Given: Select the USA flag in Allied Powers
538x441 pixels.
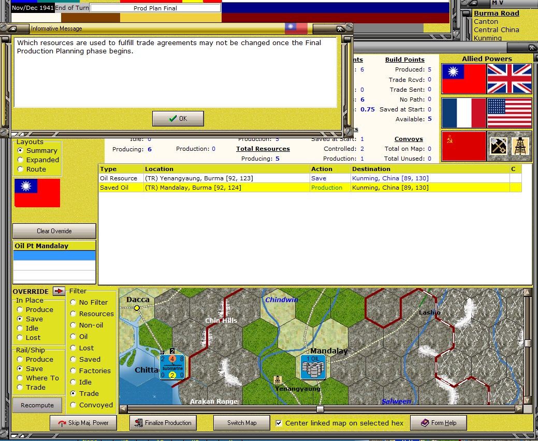Looking at the screenshot, I should [509, 112].
